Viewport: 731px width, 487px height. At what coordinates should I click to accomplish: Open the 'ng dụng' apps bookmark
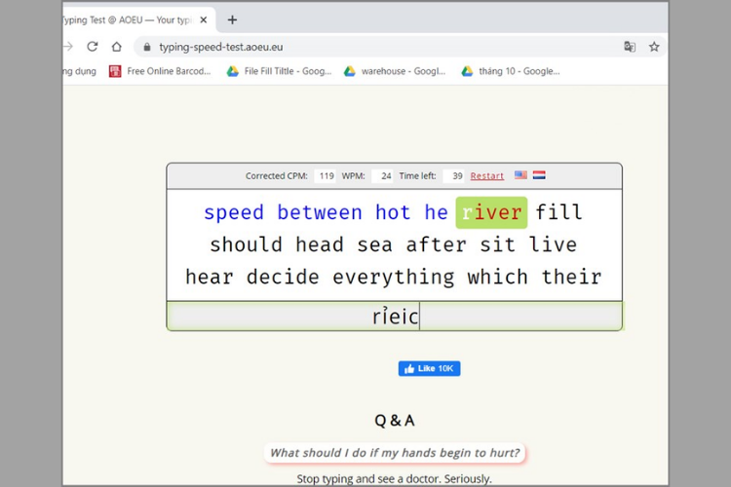coord(80,71)
